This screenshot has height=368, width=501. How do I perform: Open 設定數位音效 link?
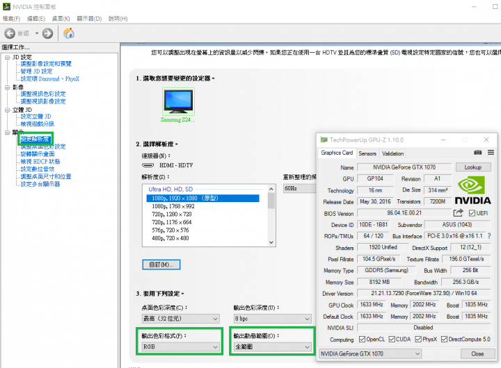(38, 169)
